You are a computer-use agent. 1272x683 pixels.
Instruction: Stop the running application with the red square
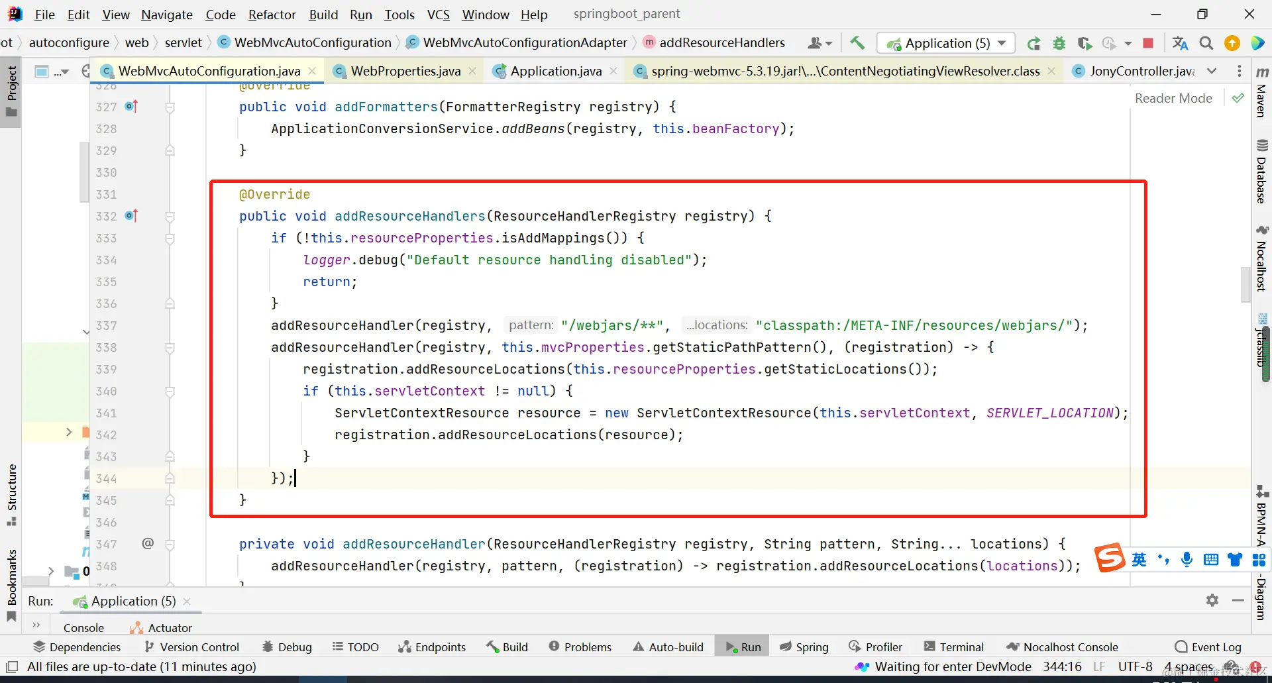1148,44
